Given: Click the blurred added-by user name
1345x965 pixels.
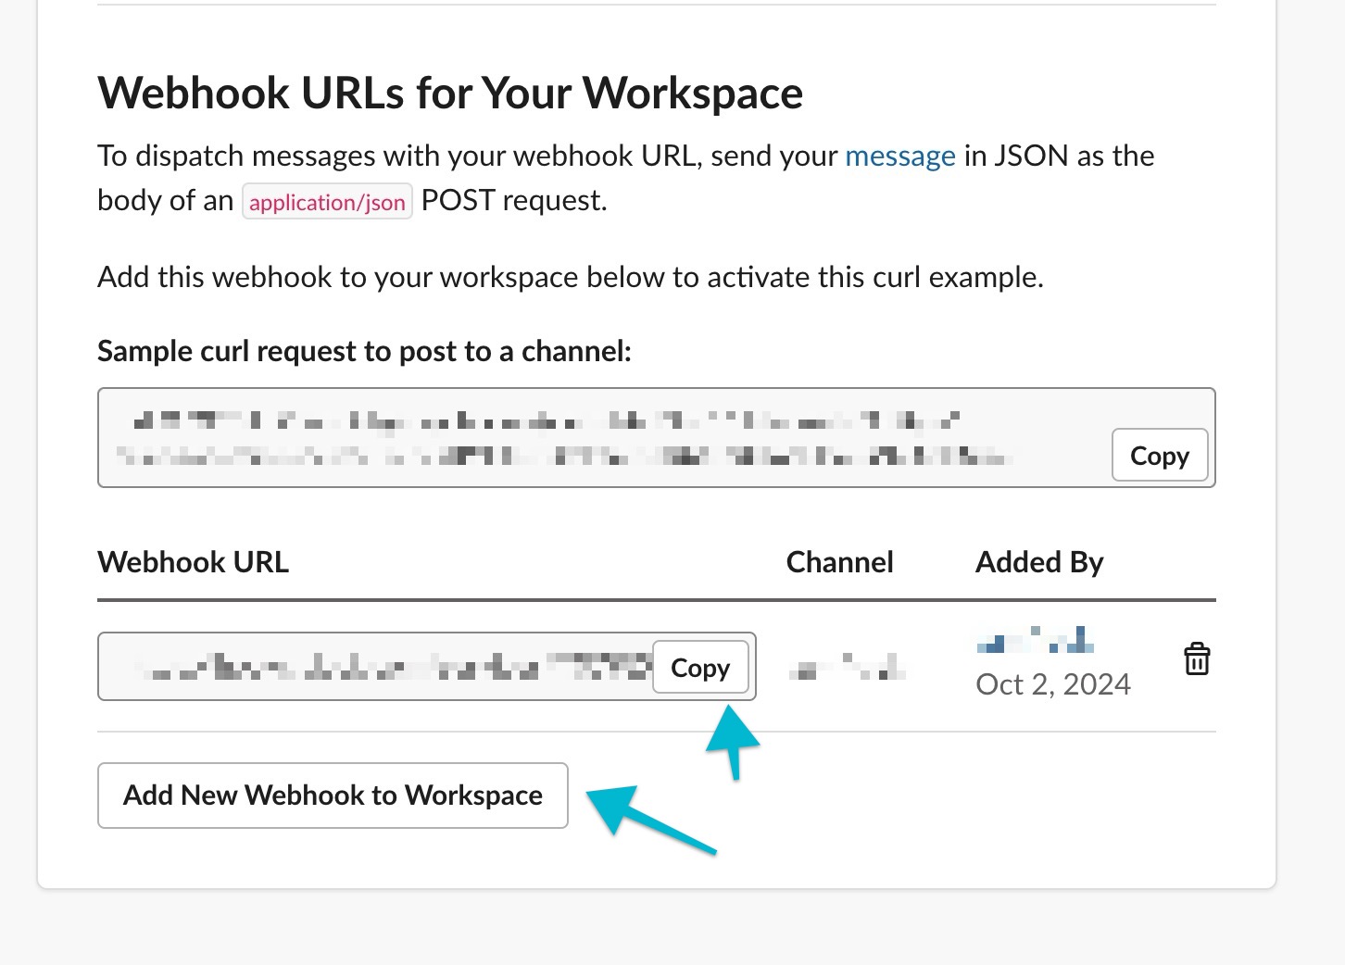Looking at the screenshot, I should [x=1036, y=640].
